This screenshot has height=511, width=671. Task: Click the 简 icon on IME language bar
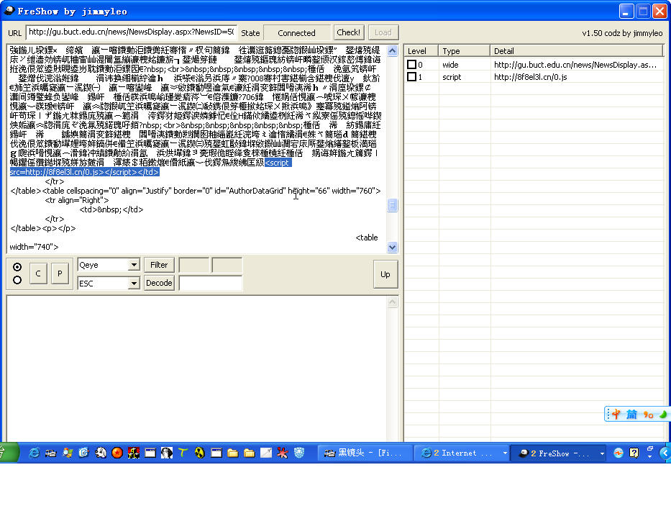tap(631, 414)
